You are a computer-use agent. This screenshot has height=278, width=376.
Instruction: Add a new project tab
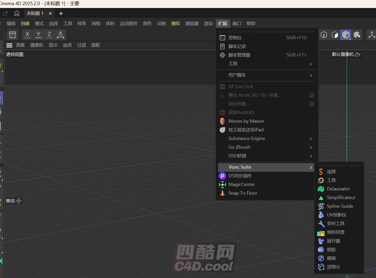click(61, 14)
